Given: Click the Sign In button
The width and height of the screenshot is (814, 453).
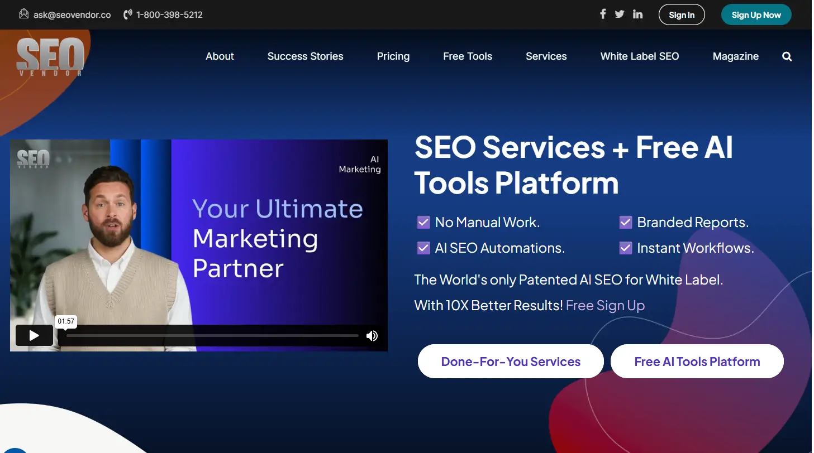Looking at the screenshot, I should coord(682,15).
